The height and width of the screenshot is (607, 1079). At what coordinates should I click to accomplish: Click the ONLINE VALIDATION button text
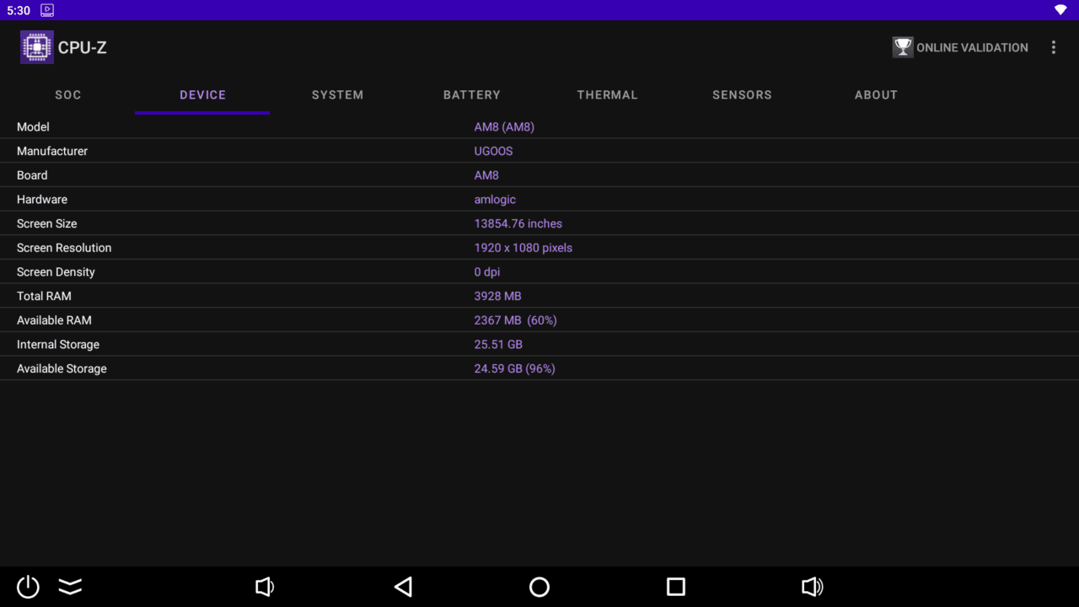point(972,48)
